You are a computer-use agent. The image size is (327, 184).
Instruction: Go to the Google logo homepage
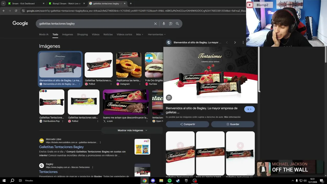tap(20, 23)
